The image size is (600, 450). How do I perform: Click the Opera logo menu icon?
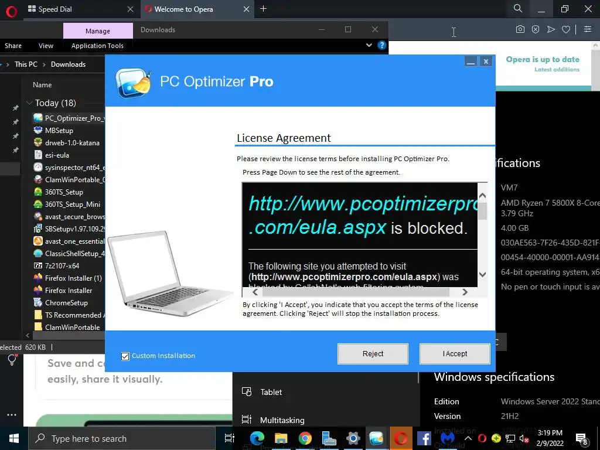pyautogui.click(x=12, y=12)
